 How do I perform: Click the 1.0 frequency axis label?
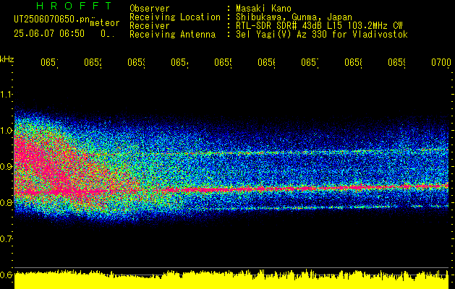[7, 130]
